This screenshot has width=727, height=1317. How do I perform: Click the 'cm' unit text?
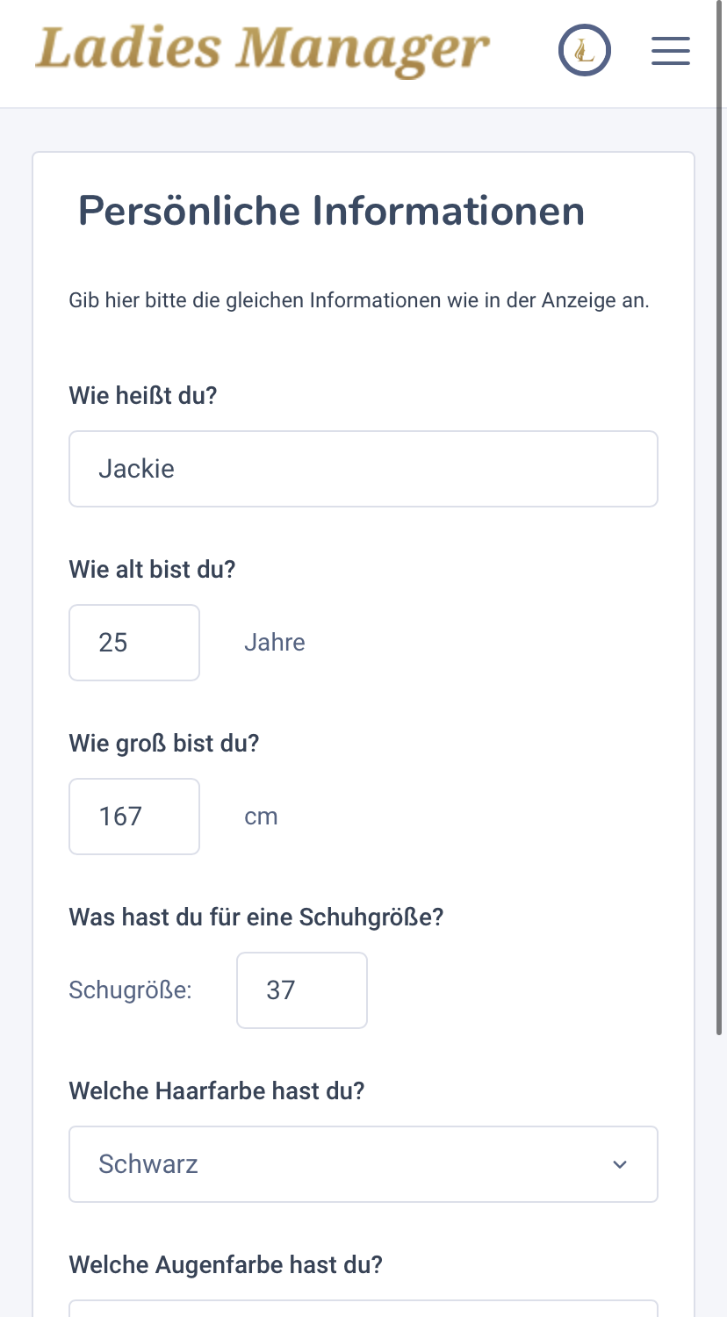coord(261,817)
